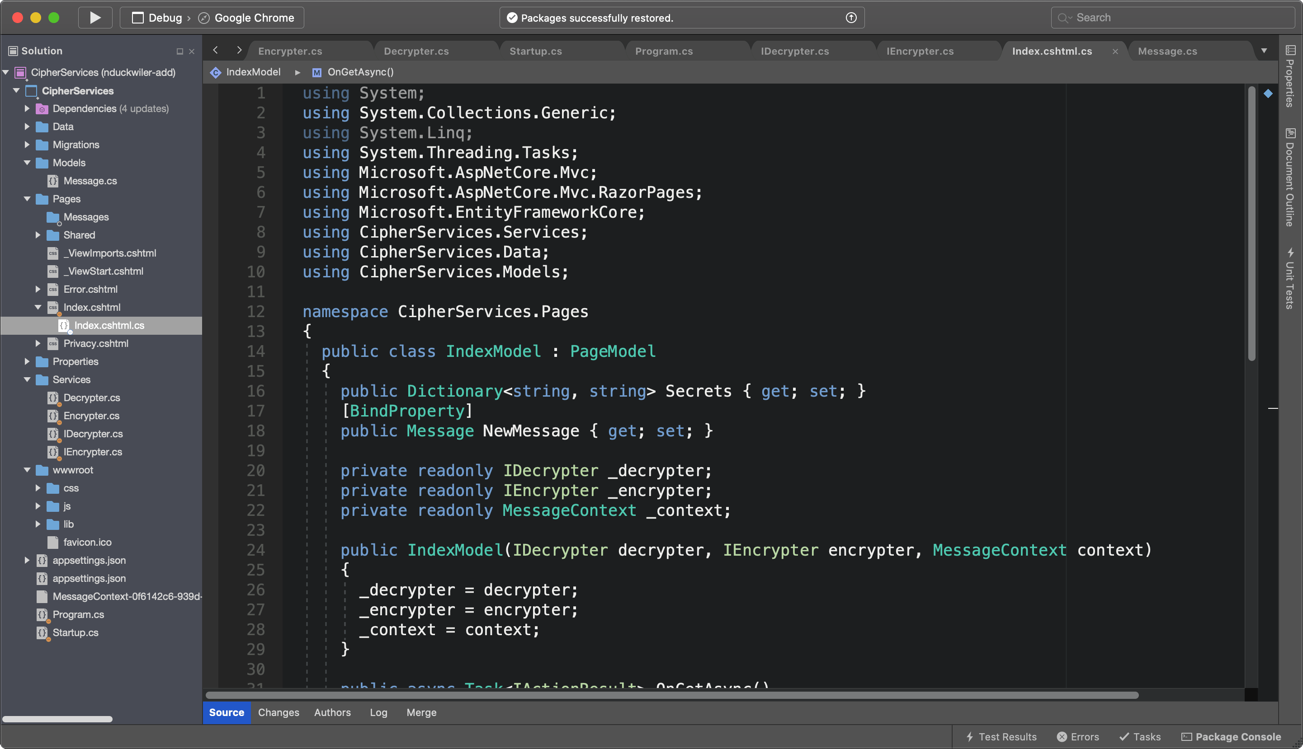Navigate back with left arrow icon
1303x749 pixels.
216,50
